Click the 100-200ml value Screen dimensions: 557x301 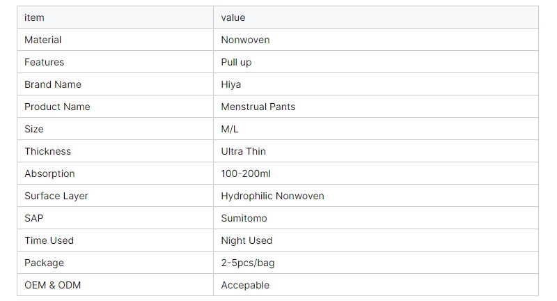(246, 173)
